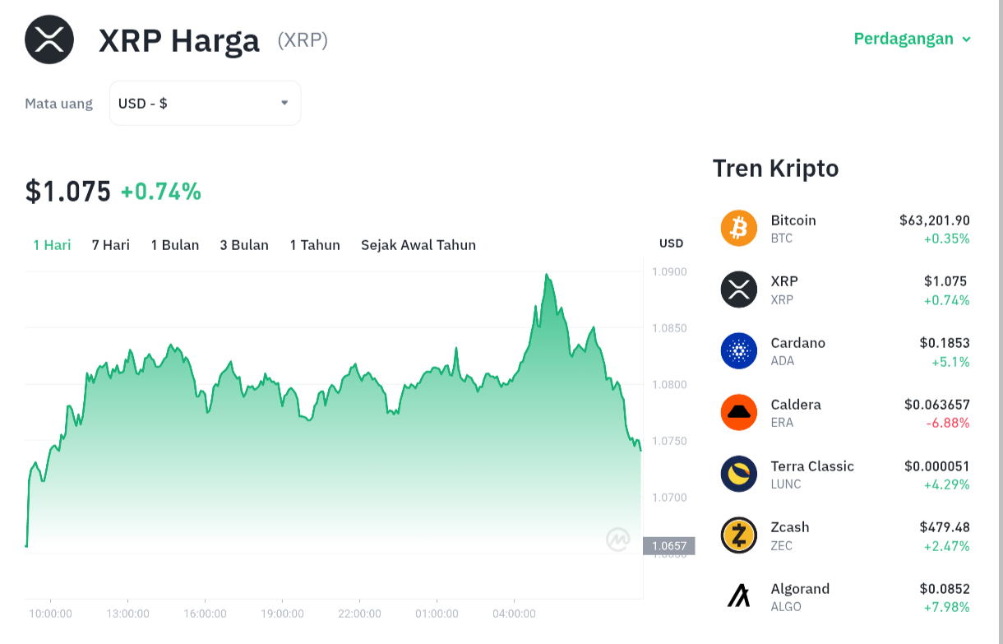1003x644 pixels.
Task: Click the Algorand name in the trending list
Action: [x=800, y=589]
